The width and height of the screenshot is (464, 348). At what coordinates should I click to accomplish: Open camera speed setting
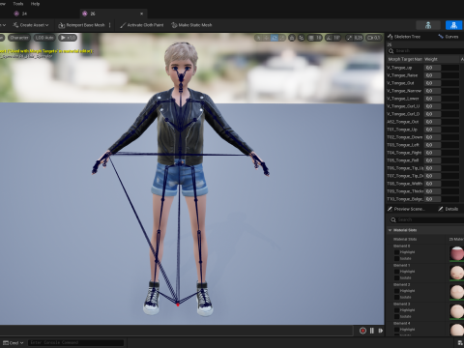tap(373, 38)
